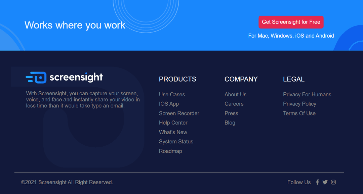Open the Facebook social icon
This screenshot has height=194, width=363.
click(317, 182)
